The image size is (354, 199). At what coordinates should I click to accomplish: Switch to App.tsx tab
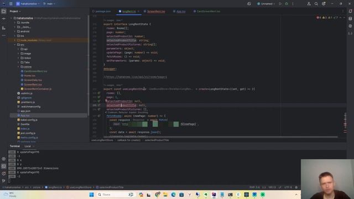[179, 11]
